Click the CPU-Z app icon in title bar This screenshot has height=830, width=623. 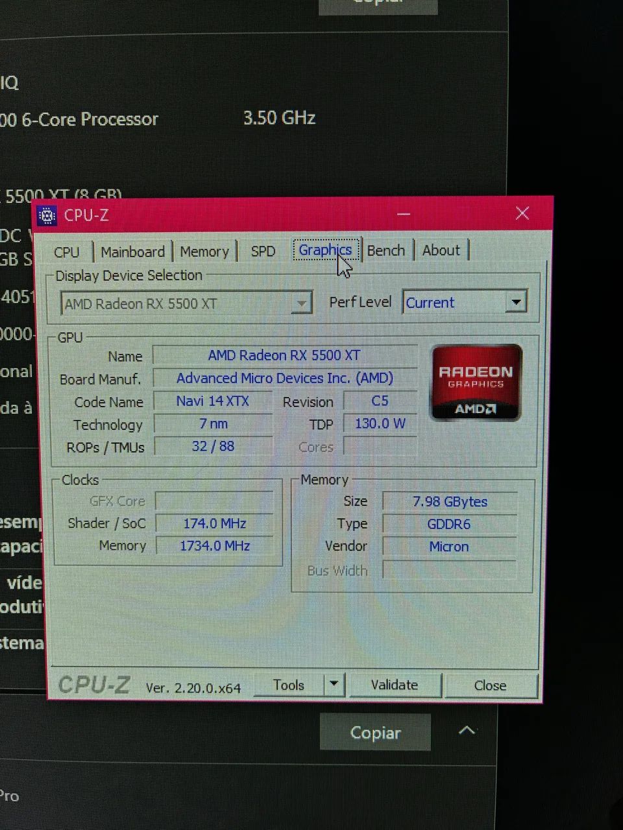coord(46,215)
